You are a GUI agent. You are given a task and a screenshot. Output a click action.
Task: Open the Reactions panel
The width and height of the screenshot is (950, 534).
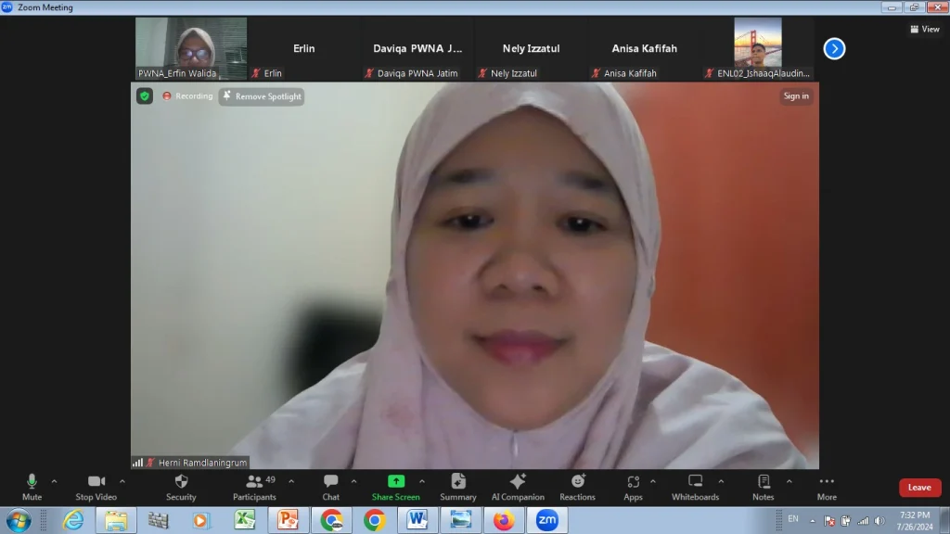[577, 487]
